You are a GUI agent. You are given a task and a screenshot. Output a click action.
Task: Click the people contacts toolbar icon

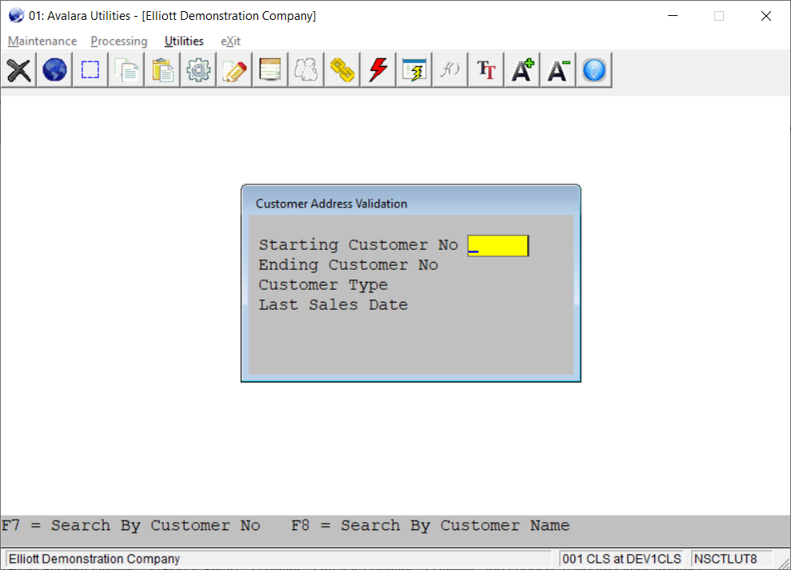click(306, 70)
